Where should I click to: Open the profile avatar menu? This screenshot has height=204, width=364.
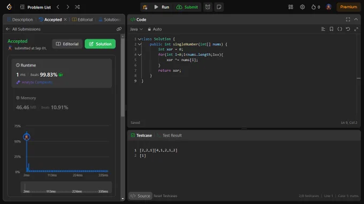(329, 7)
